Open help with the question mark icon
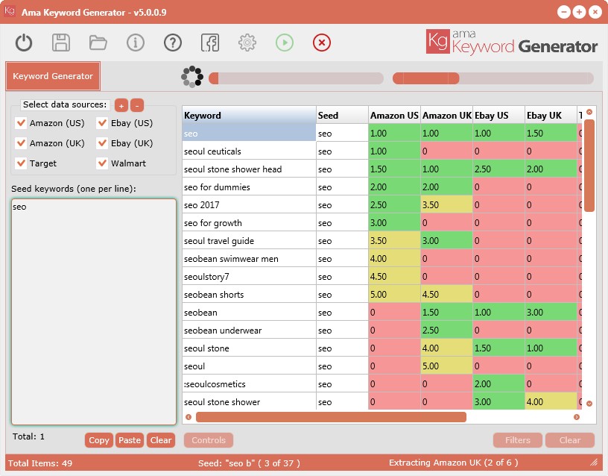The width and height of the screenshot is (608, 476). click(x=173, y=43)
